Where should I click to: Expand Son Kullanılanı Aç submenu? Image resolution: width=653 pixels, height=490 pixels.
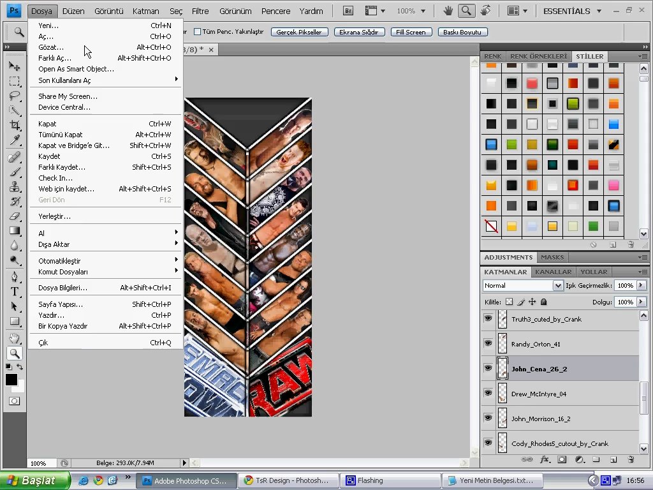pyautogui.click(x=106, y=80)
